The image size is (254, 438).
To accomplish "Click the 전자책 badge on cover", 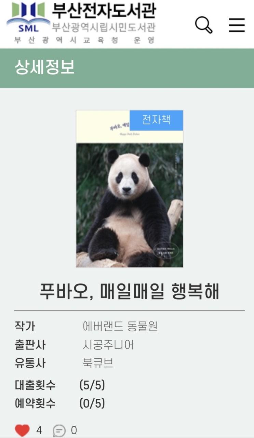I will 156,120.
